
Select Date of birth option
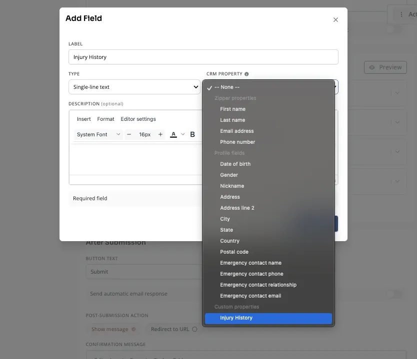click(x=268, y=164)
